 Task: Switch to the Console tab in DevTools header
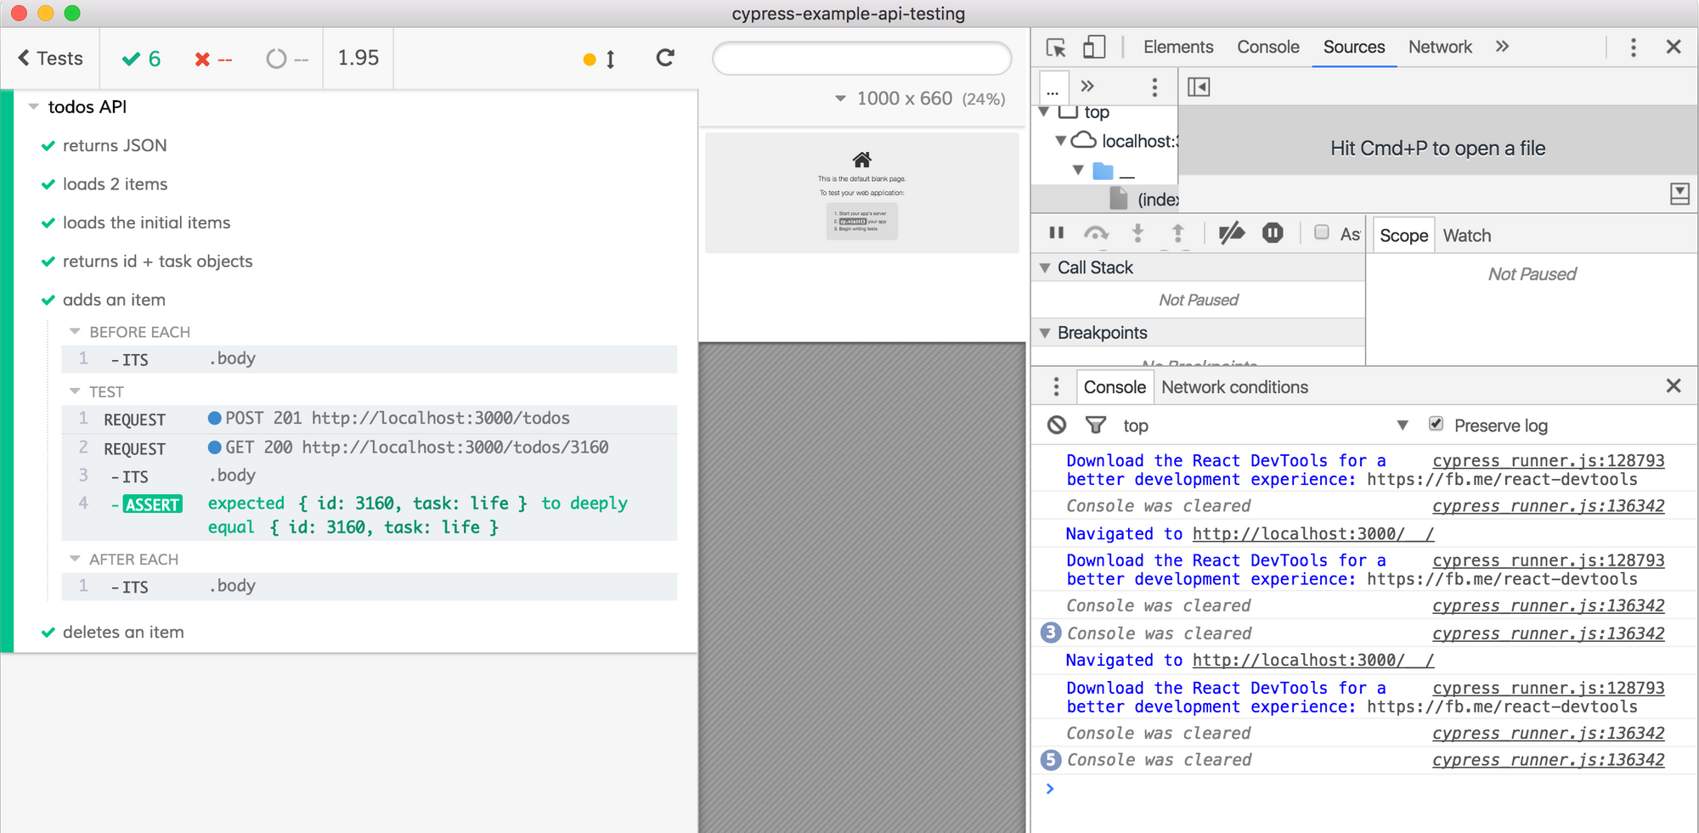(1267, 47)
